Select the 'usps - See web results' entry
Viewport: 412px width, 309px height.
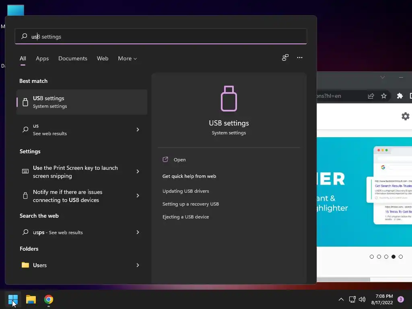tap(82, 232)
